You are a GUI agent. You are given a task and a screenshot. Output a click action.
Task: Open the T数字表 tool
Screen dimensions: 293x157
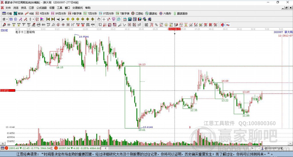click(122, 14)
